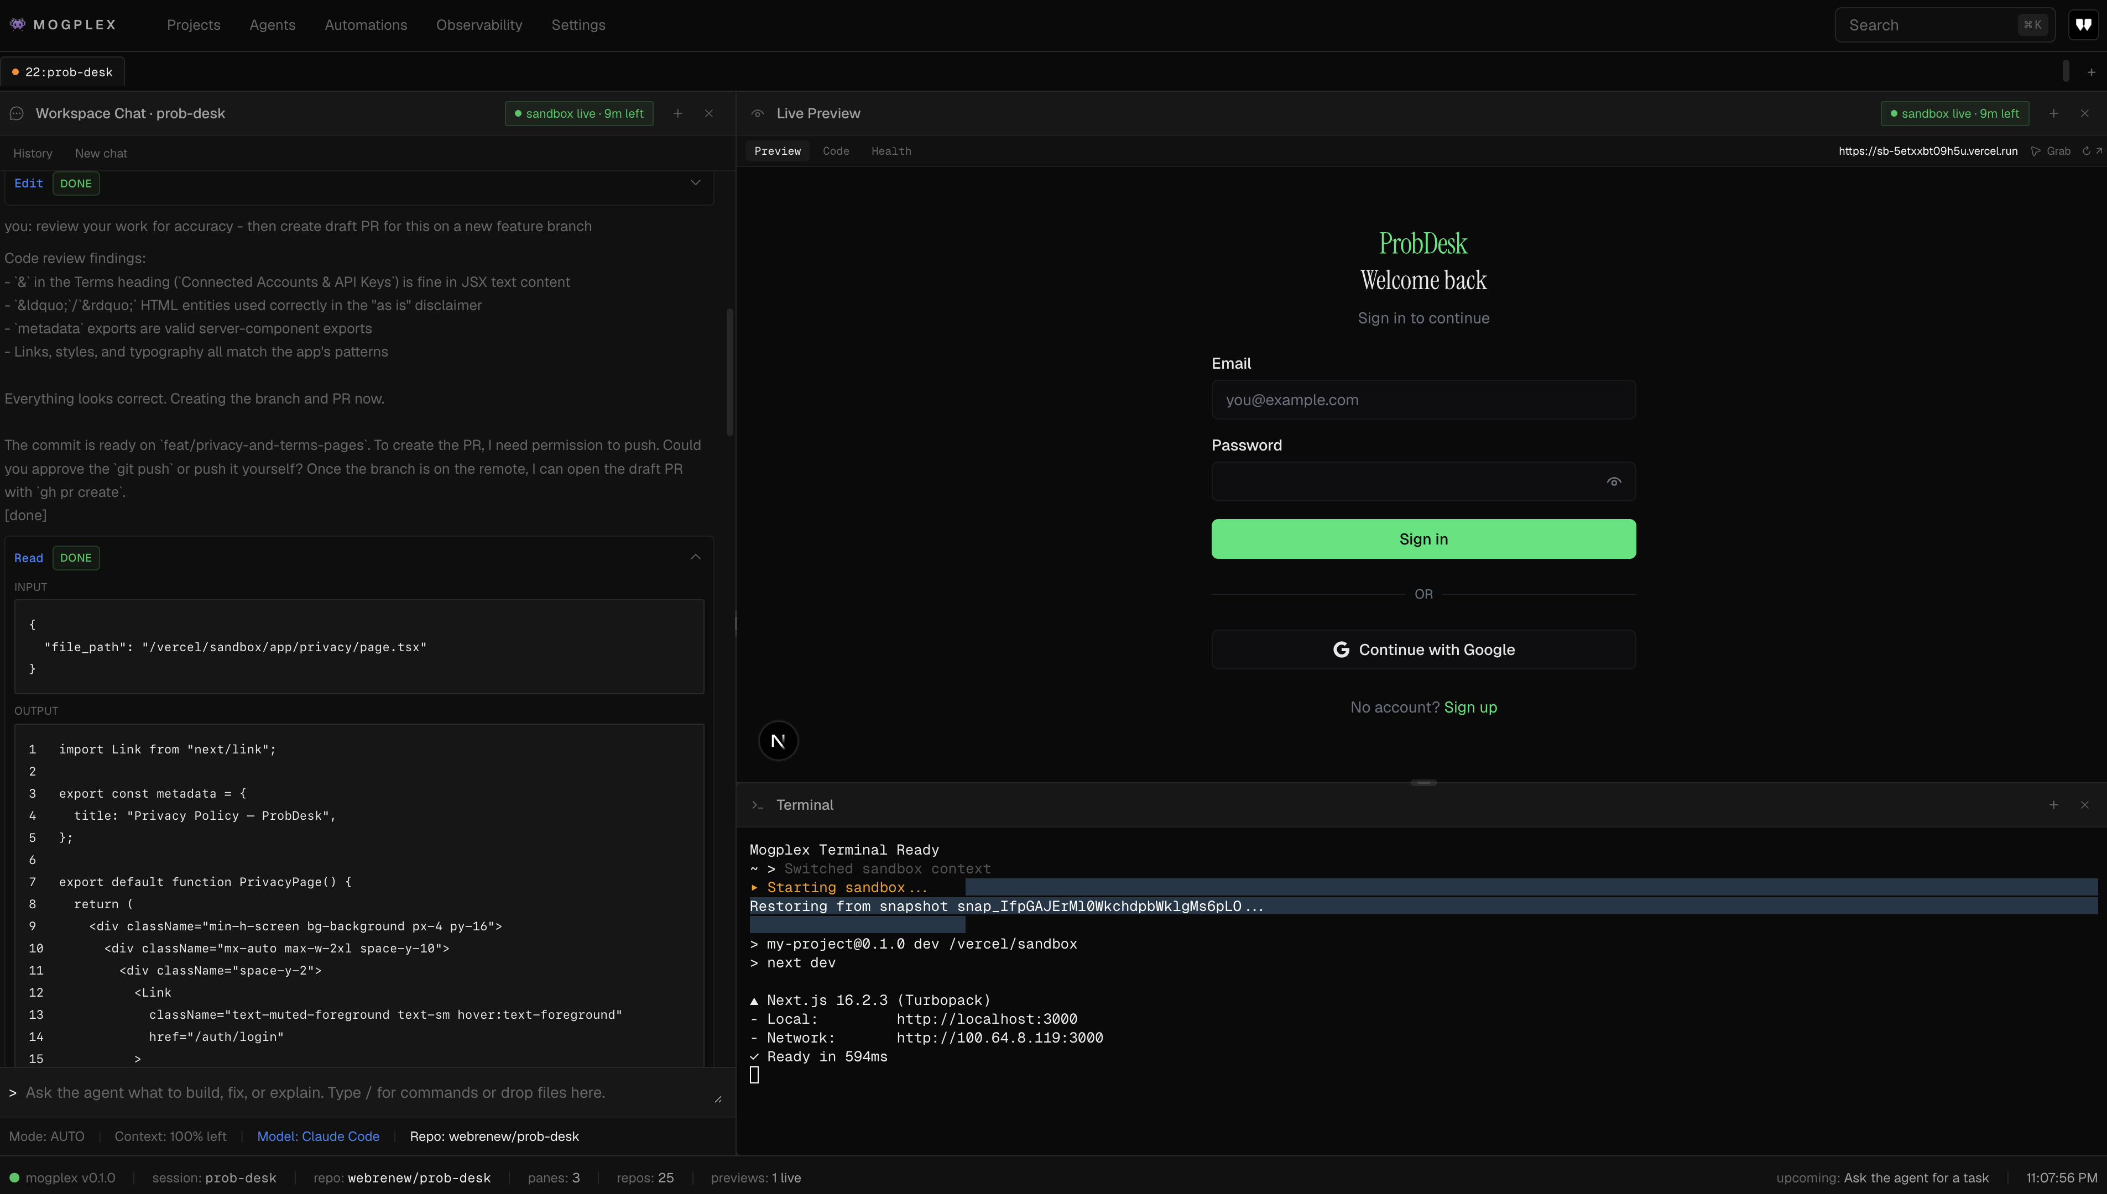Collapse the Read DONE section chevron
This screenshot has width=2107, height=1194.
[696, 557]
